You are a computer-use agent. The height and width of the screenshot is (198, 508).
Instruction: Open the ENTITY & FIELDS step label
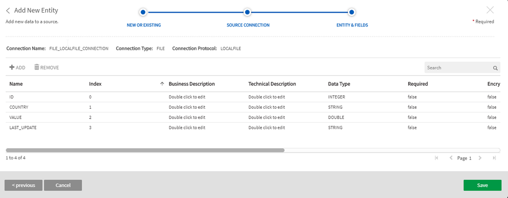click(x=352, y=25)
